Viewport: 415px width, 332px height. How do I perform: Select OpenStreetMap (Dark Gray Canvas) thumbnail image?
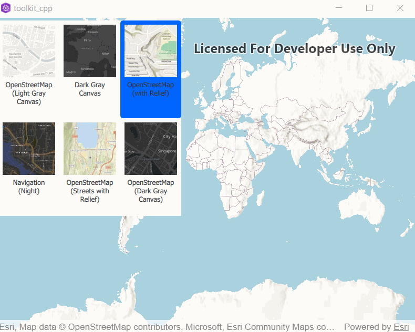[x=151, y=149]
